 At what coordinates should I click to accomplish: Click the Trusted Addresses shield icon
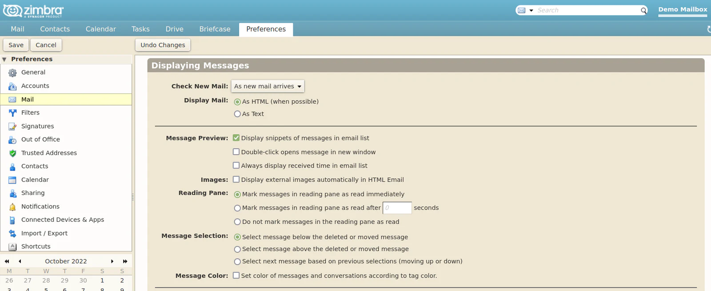(12, 153)
